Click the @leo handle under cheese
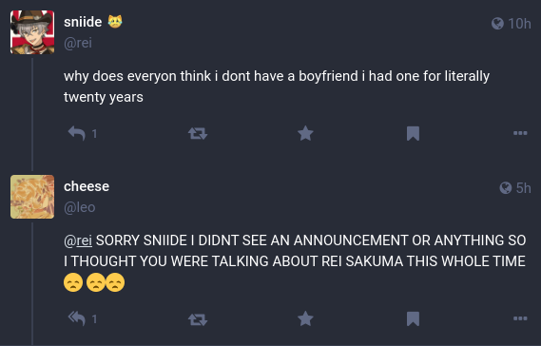The height and width of the screenshot is (346, 541). point(80,207)
